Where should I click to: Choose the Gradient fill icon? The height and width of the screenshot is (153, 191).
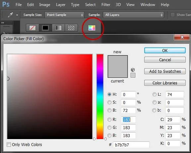pos(58,28)
